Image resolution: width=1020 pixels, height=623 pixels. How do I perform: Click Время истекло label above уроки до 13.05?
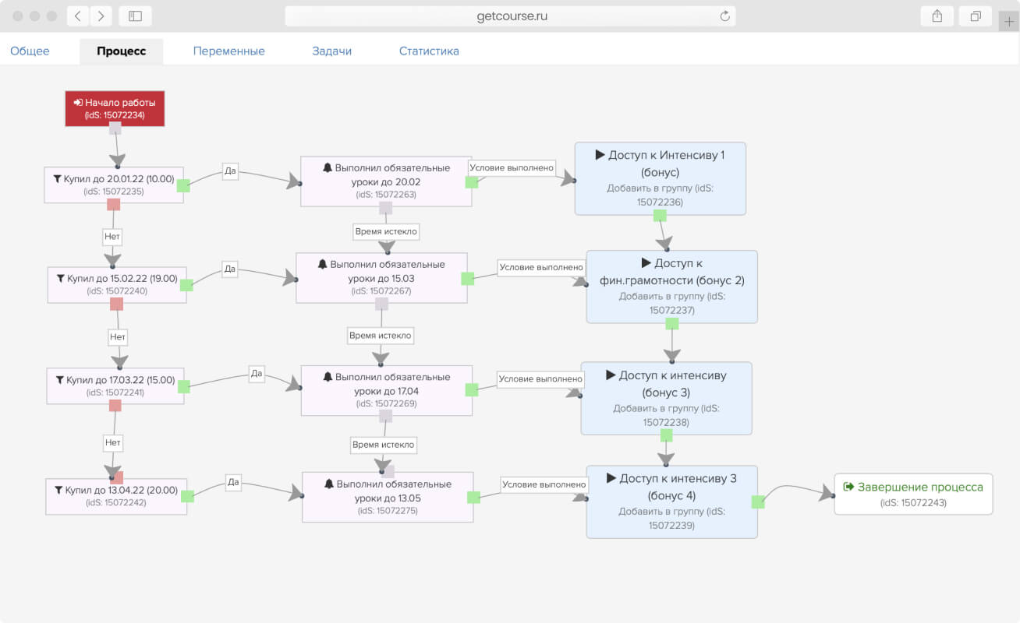[x=384, y=445]
